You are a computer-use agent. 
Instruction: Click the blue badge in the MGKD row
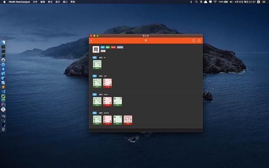coord(95,113)
